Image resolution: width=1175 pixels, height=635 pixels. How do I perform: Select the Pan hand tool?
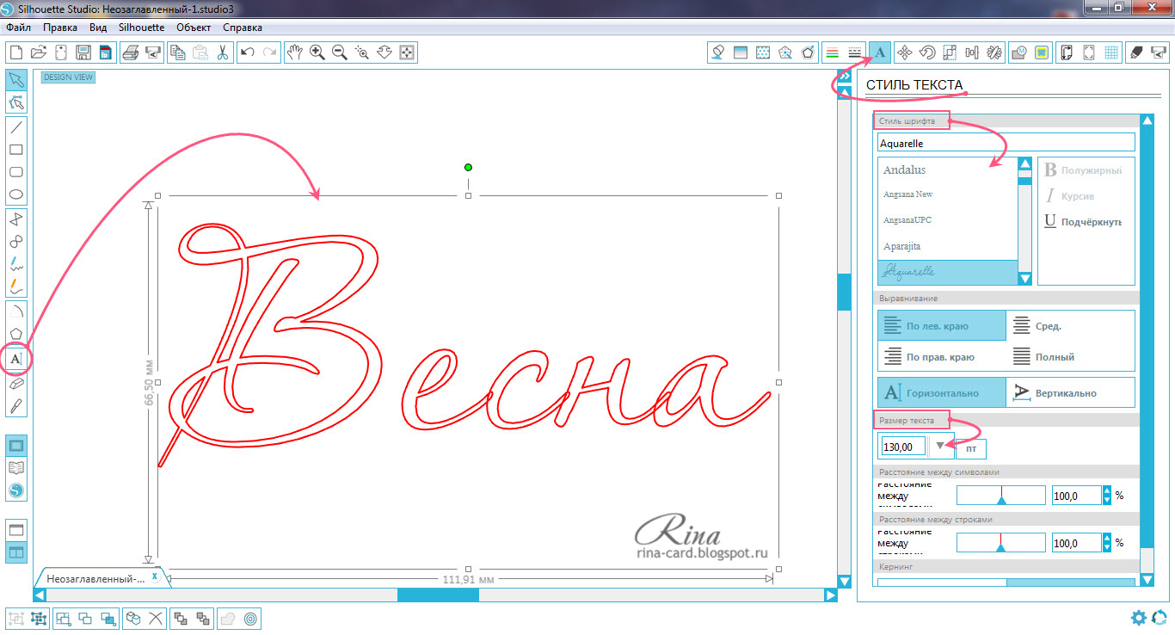(295, 52)
